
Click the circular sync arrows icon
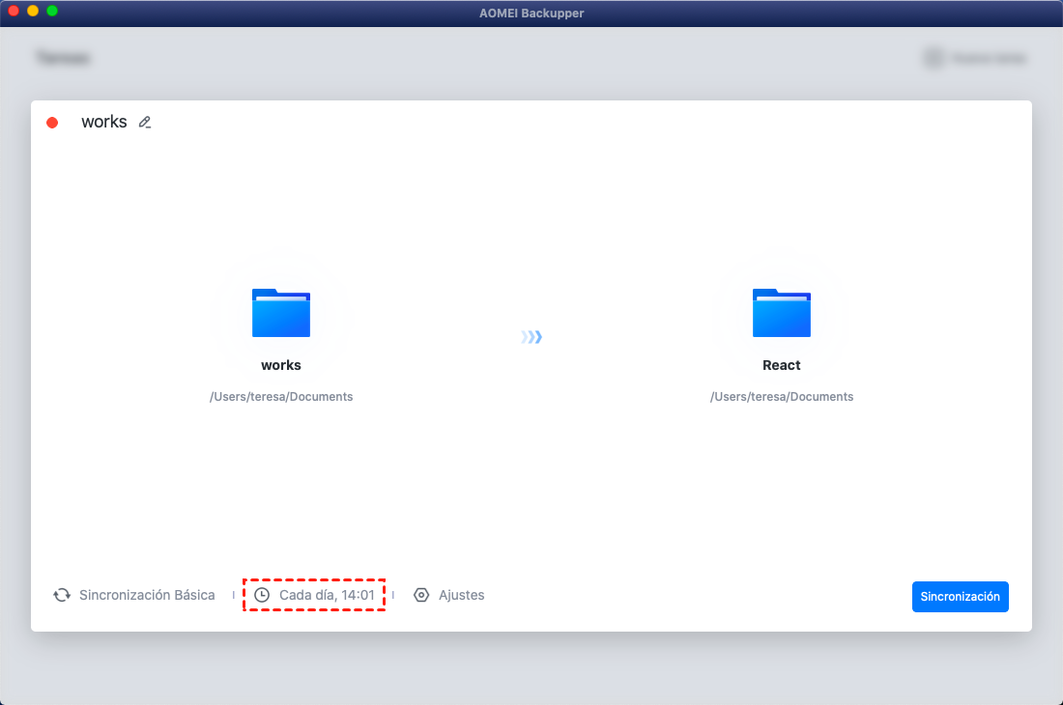(62, 595)
